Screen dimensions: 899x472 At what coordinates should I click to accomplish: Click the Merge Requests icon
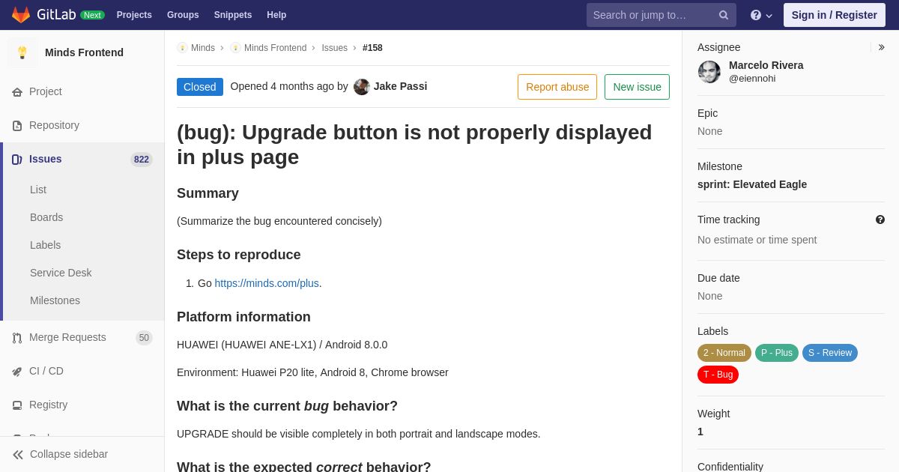(x=17, y=338)
